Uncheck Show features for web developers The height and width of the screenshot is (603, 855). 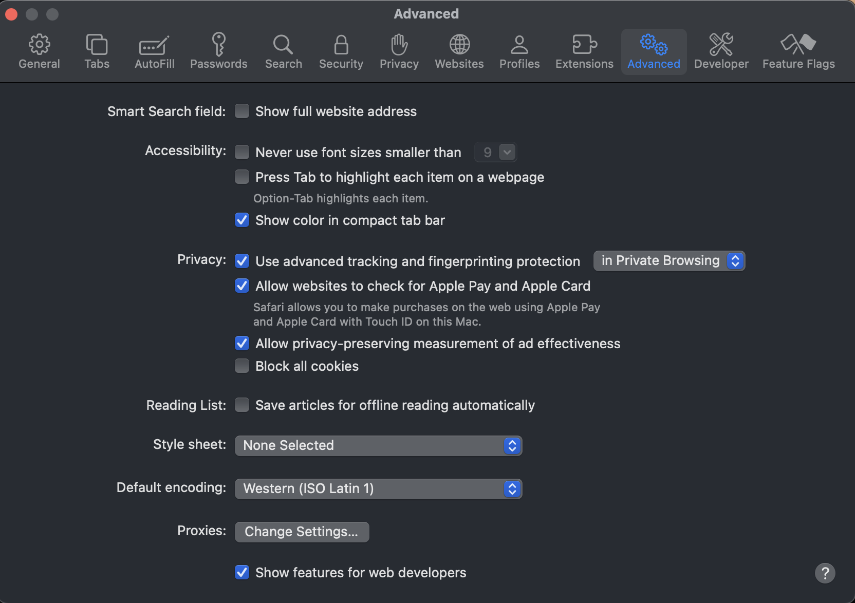coord(242,573)
